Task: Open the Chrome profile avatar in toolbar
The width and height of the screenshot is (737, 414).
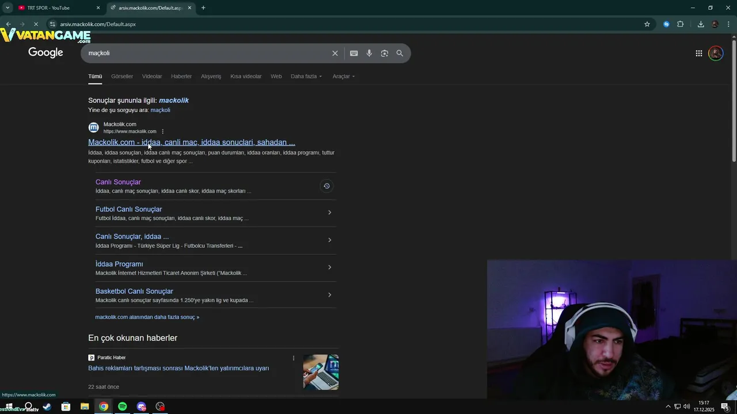Action: pyautogui.click(x=715, y=24)
